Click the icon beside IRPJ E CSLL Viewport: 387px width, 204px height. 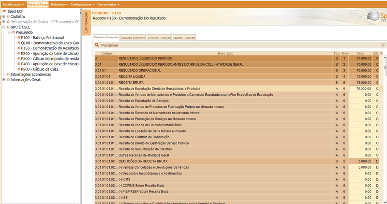pos(8,27)
